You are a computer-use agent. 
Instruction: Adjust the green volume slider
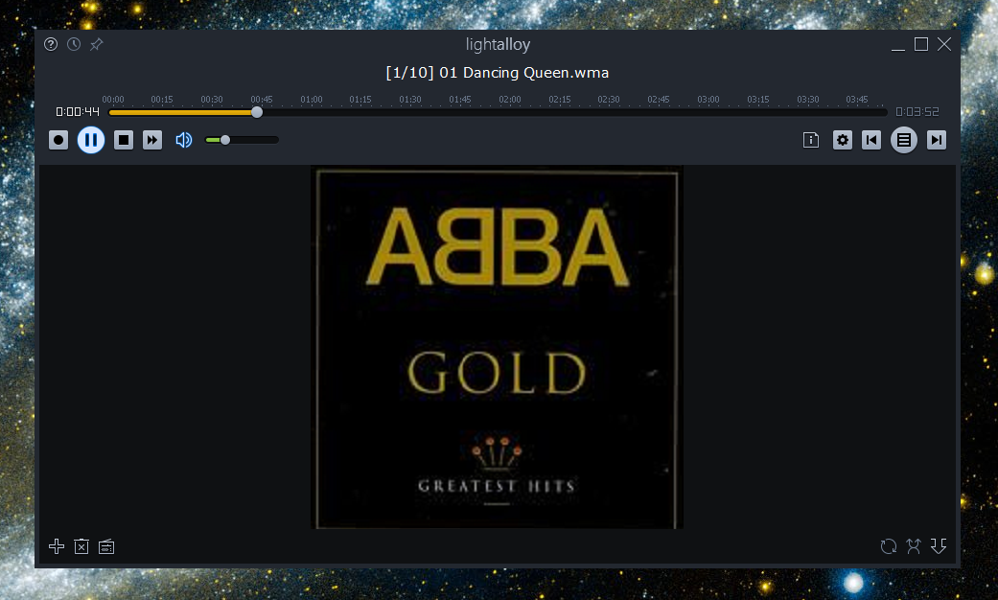(x=242, y=140)
